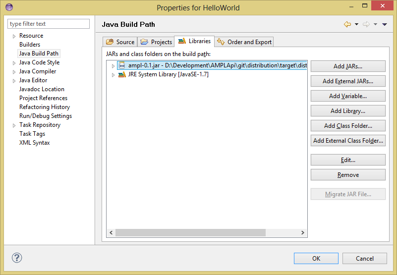Click the help question mark icon

[17, 258]
